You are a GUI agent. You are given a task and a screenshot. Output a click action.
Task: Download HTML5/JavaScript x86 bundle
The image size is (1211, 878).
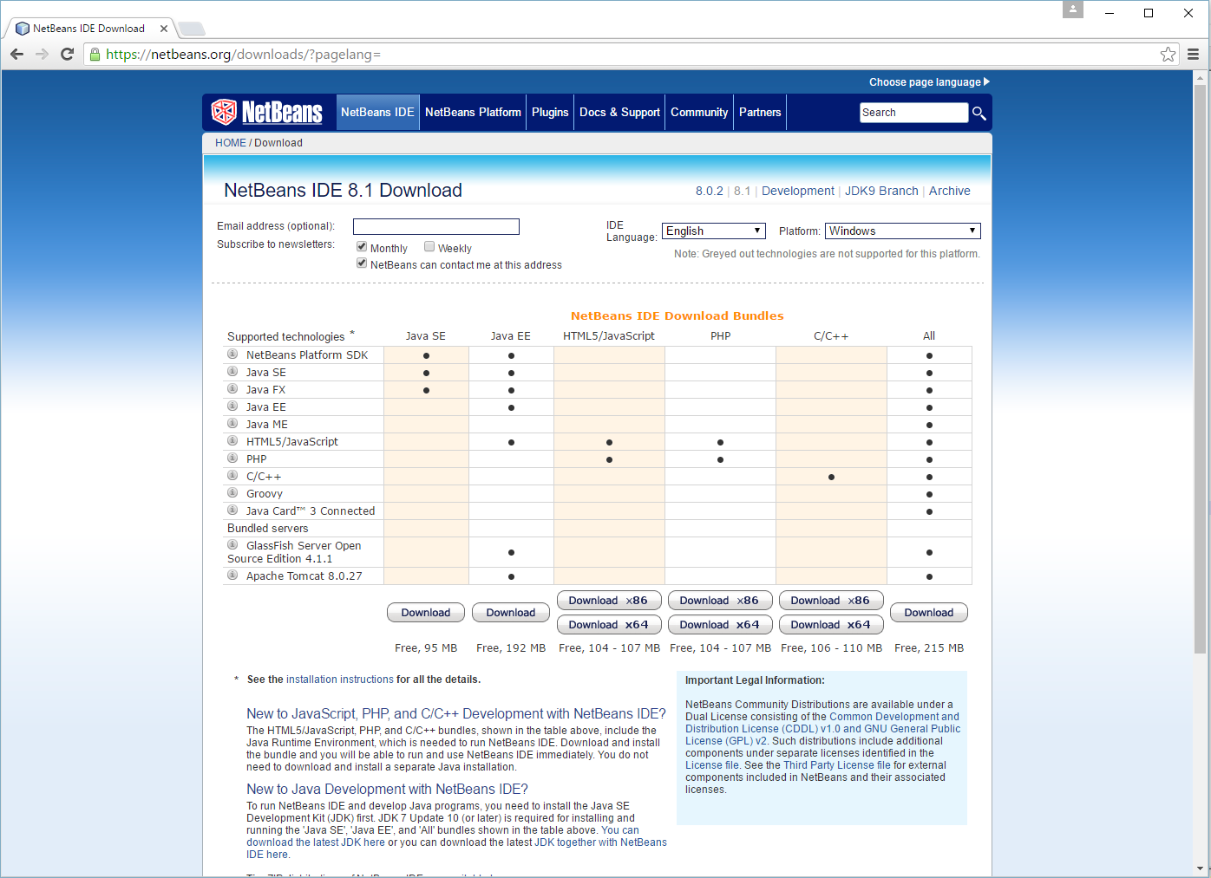click(609, 601)
